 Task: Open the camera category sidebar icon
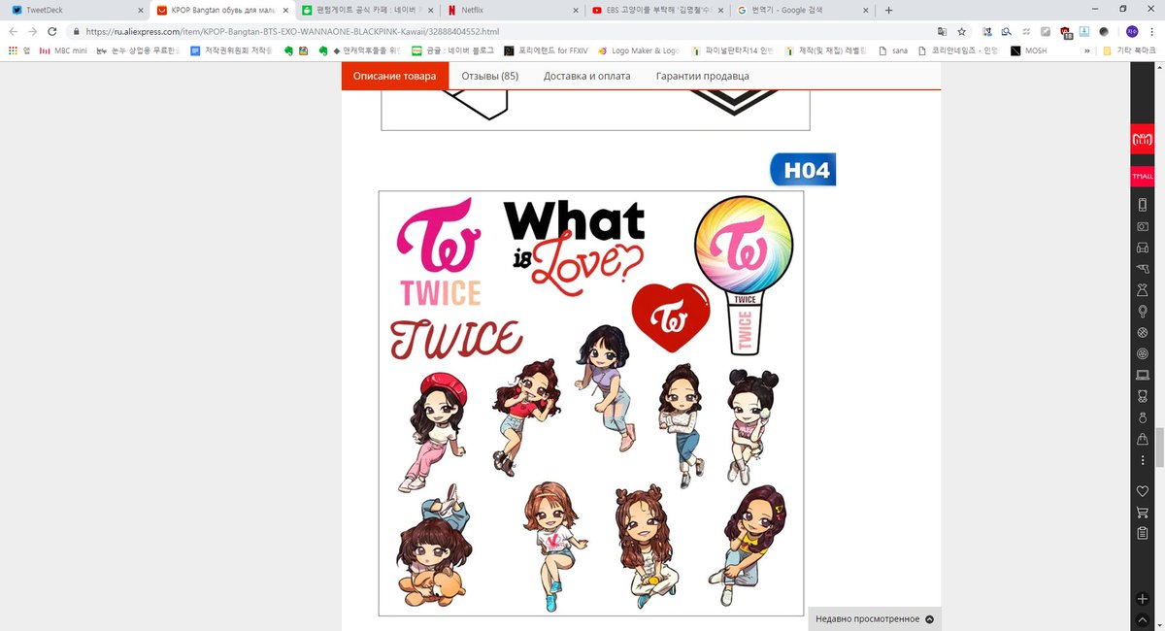(x=1142, y=226)
